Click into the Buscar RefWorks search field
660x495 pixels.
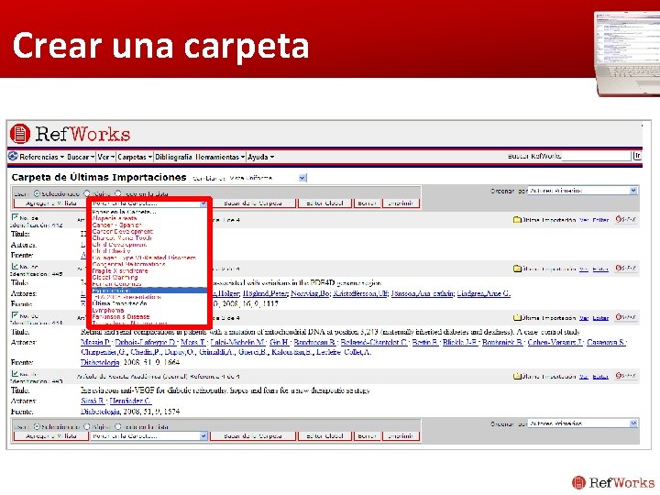coord(596,156)
